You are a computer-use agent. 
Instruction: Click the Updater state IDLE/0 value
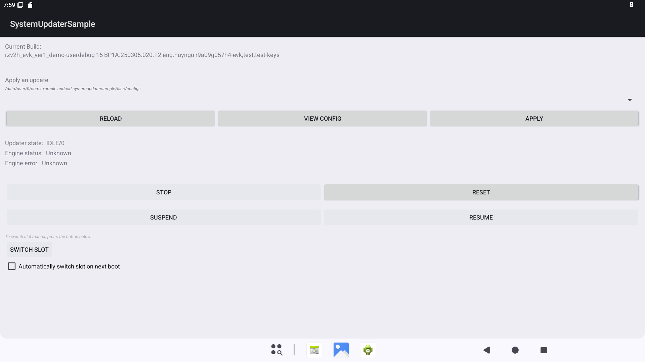coord(55,143)
